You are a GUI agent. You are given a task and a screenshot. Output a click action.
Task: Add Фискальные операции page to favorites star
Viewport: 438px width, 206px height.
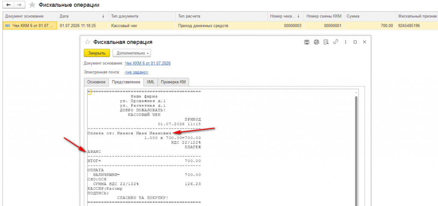[x=33, y=5]
